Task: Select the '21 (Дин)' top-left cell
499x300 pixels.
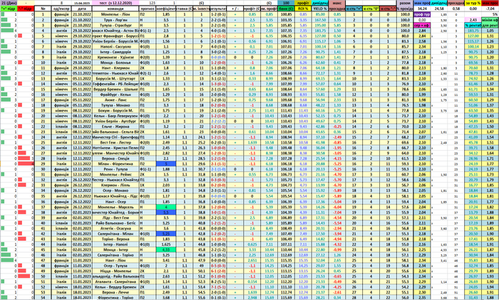Action: [9, 3]
